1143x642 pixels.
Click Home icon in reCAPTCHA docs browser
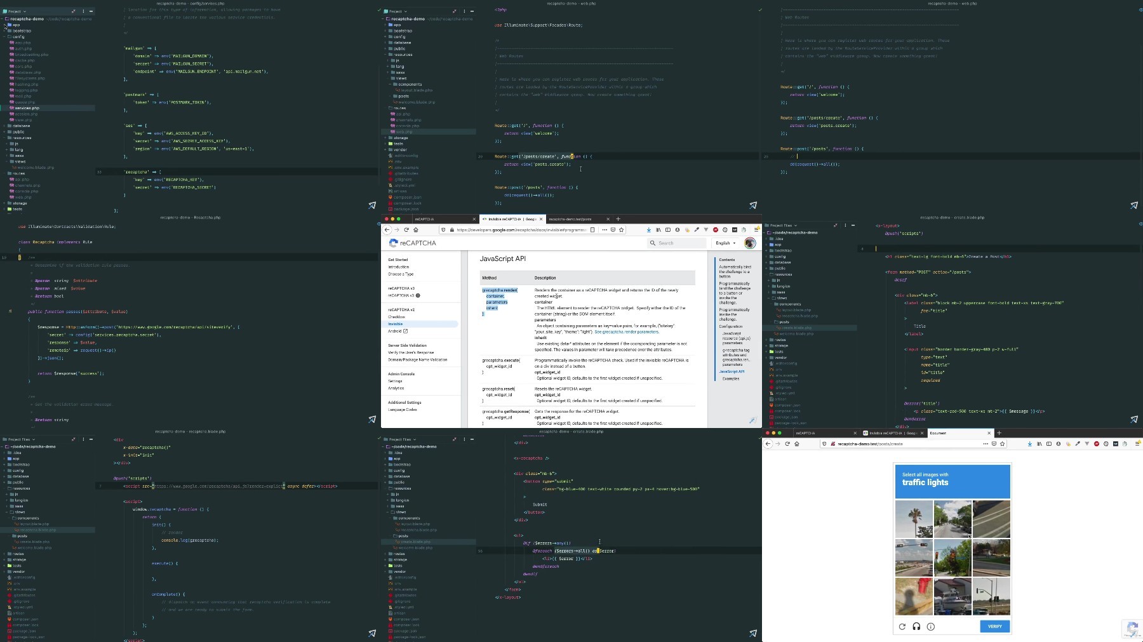(416, 230)
